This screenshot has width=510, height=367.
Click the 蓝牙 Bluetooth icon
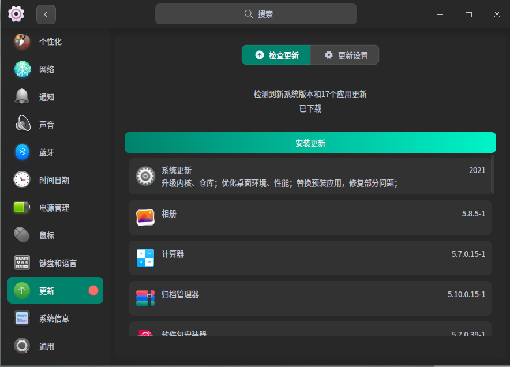[x=22, y=152]
